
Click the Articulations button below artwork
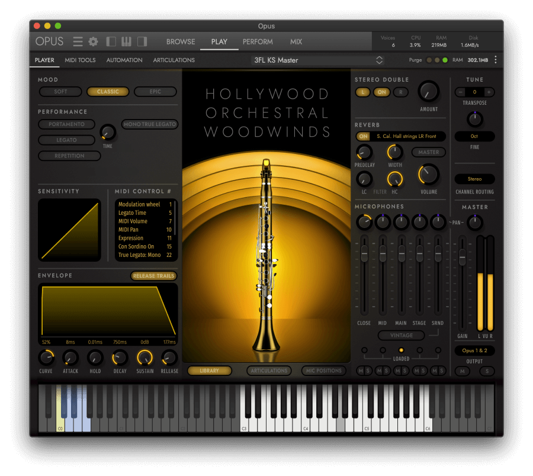(x=269, y=371)
